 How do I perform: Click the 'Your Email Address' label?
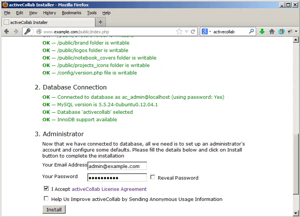tap(64, 165)
